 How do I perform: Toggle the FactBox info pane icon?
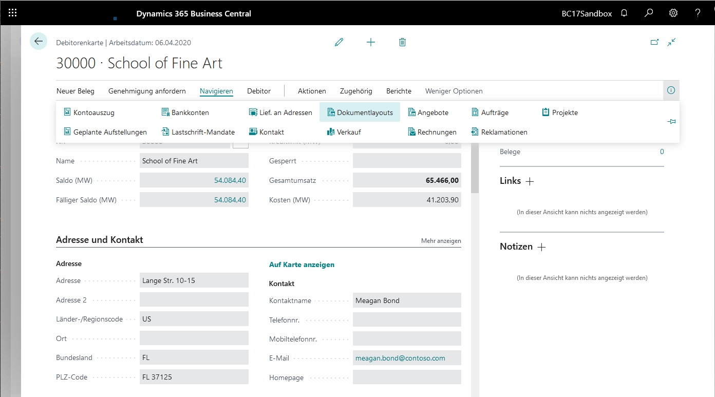click(671, 90)
